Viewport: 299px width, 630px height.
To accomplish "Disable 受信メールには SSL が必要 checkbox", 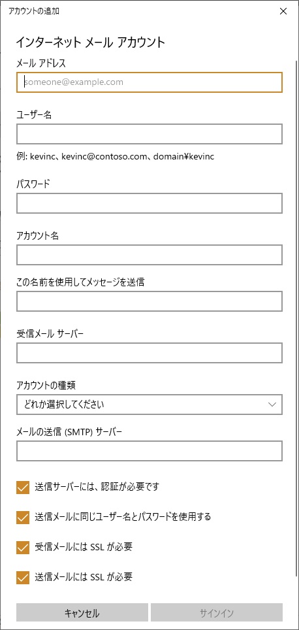I will (x=23, y=547).
